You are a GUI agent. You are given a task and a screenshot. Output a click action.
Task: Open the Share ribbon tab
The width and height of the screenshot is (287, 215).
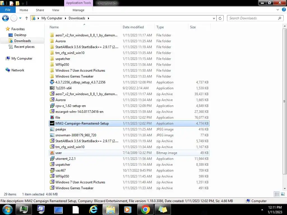click(40, 10)
